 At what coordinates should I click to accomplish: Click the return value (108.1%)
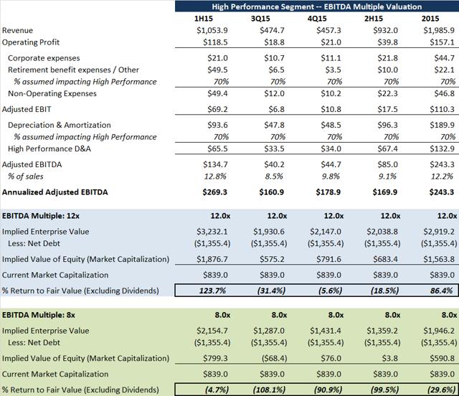pyautogui.click(x=270, y=390)
